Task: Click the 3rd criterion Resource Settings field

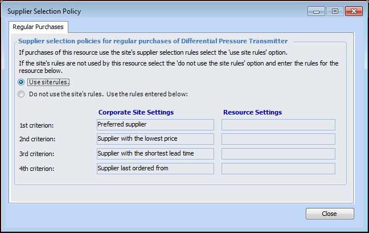Action: pyautogui.click(x=278, y=154)
